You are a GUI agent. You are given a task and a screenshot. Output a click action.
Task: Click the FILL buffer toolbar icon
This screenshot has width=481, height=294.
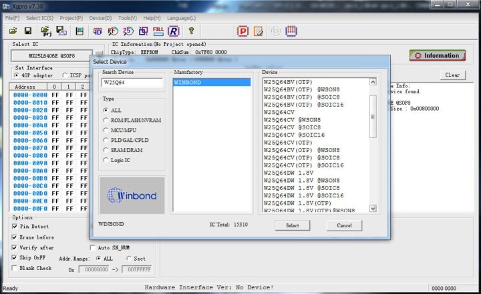pyautogui.click(x=158, y=31)
